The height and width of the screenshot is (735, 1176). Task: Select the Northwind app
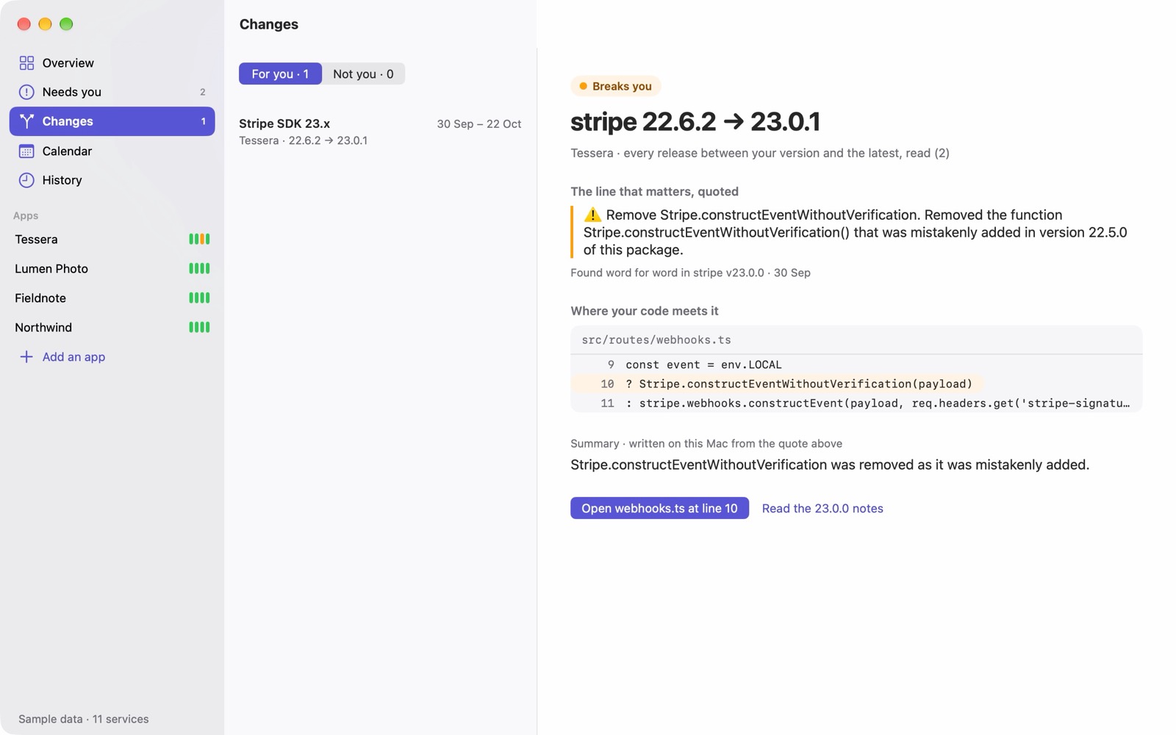pos(112,327)
